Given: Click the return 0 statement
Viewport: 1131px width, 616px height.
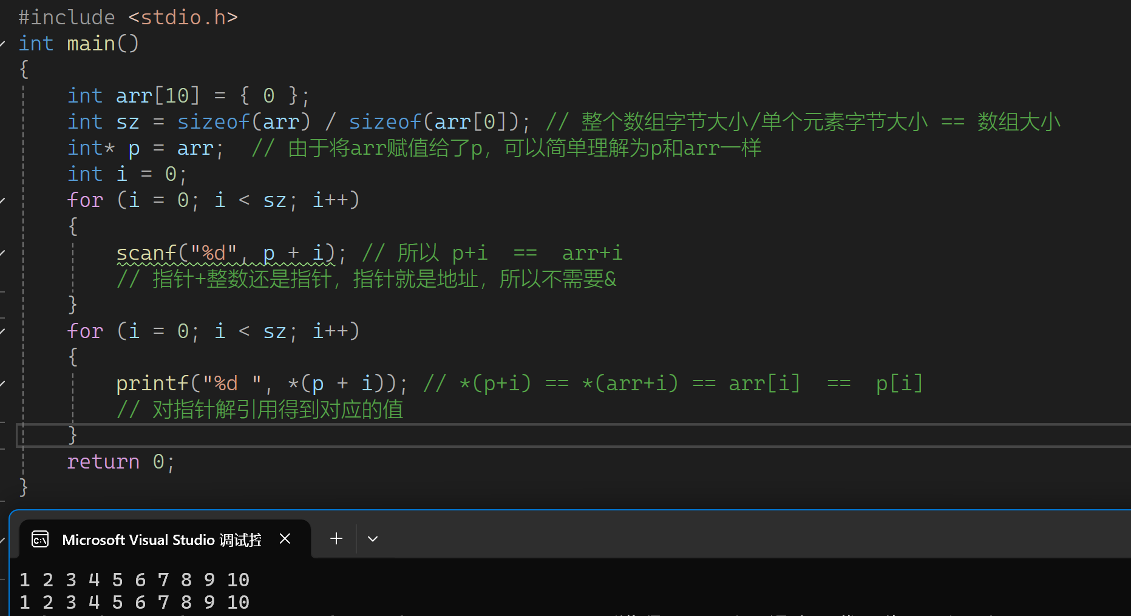Looking at the screenshot, I should pyautogui.click(x=120, y=461).
